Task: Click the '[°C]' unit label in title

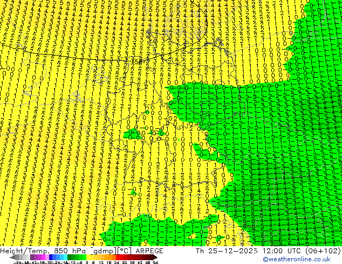Action: [124, 251]
